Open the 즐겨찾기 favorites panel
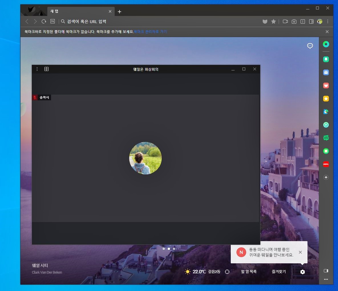Screen dimensions: 338x291 point(279,272)
